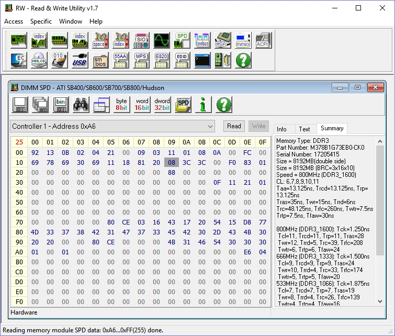Open the SMBIOS tool
The width and height of the screenshot is (395, 336).
point(100,60)
